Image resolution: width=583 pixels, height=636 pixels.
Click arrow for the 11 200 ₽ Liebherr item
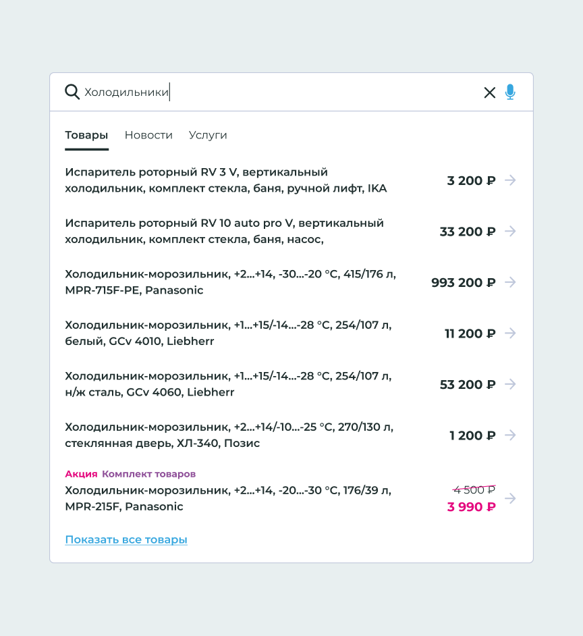pos(510,334)
